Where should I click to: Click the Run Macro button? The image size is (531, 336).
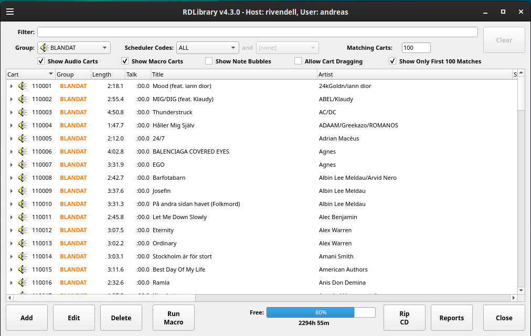point(173,318)
